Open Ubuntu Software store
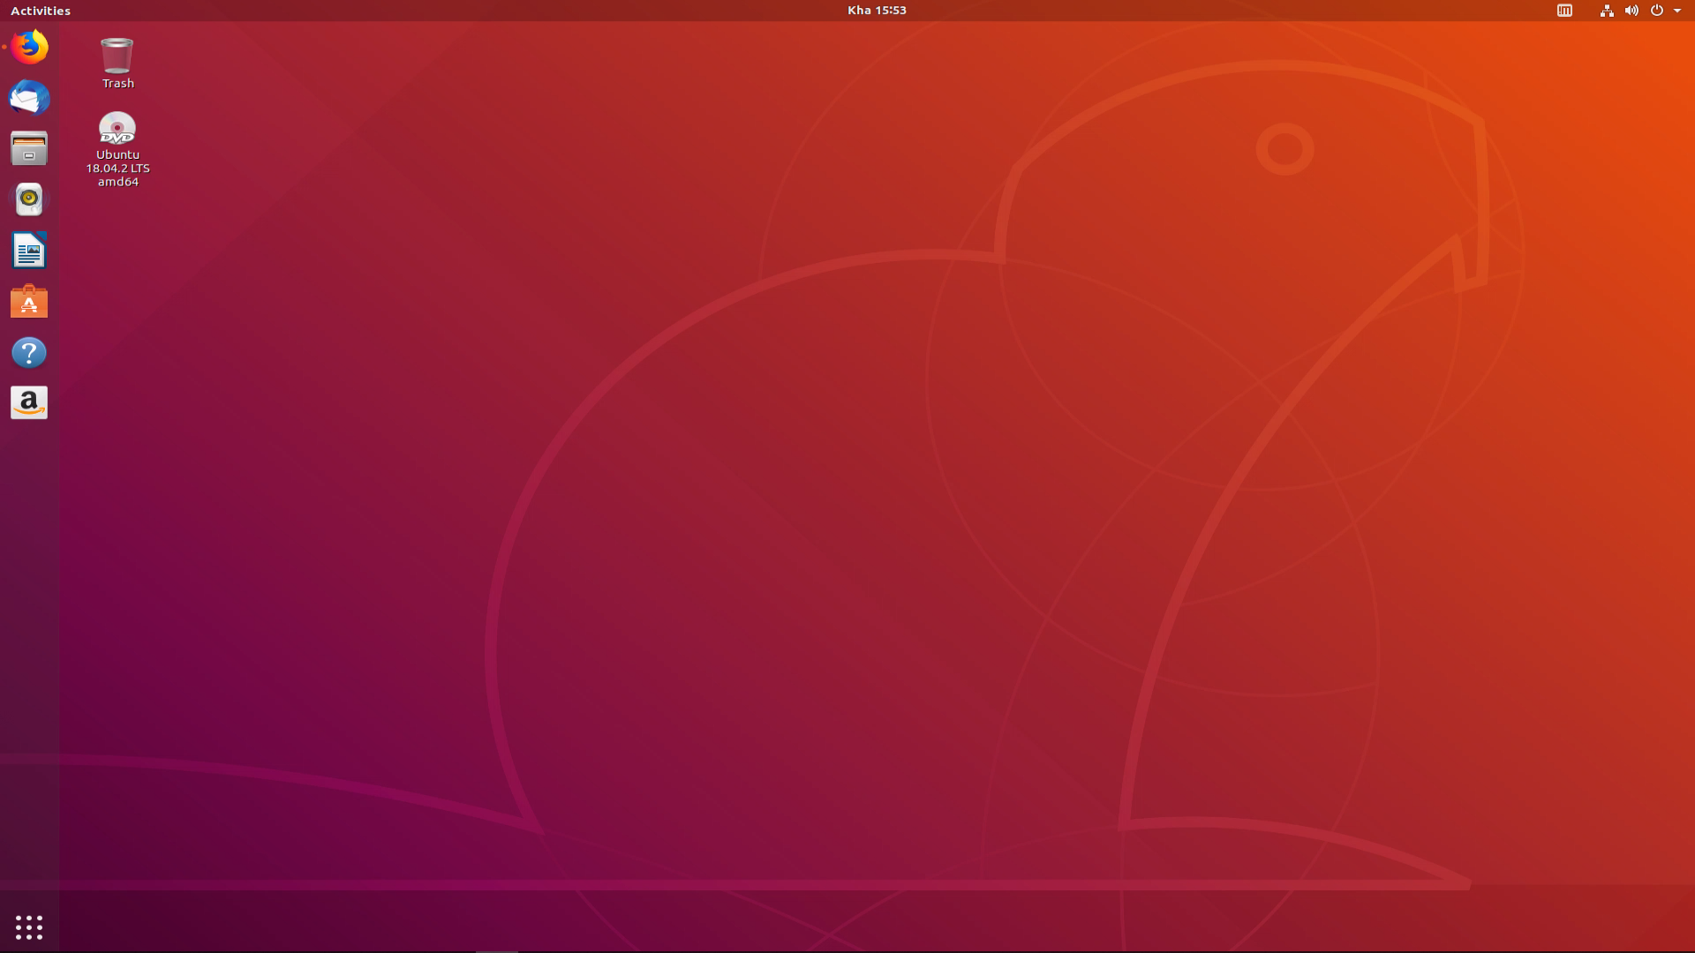1695x953 pixels. coord(29,302)
